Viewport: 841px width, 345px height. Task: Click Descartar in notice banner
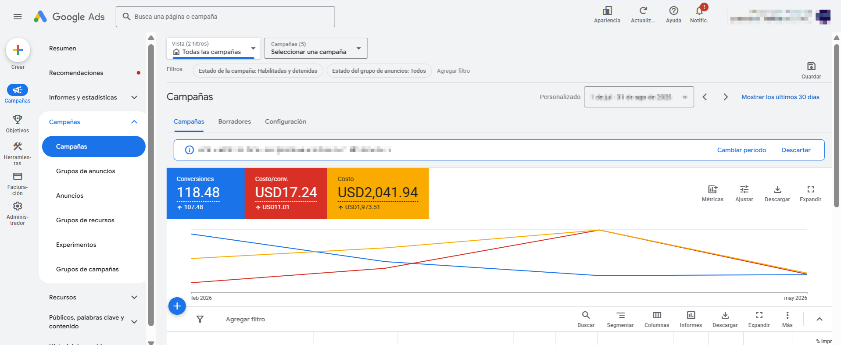[x=796, y=150]
